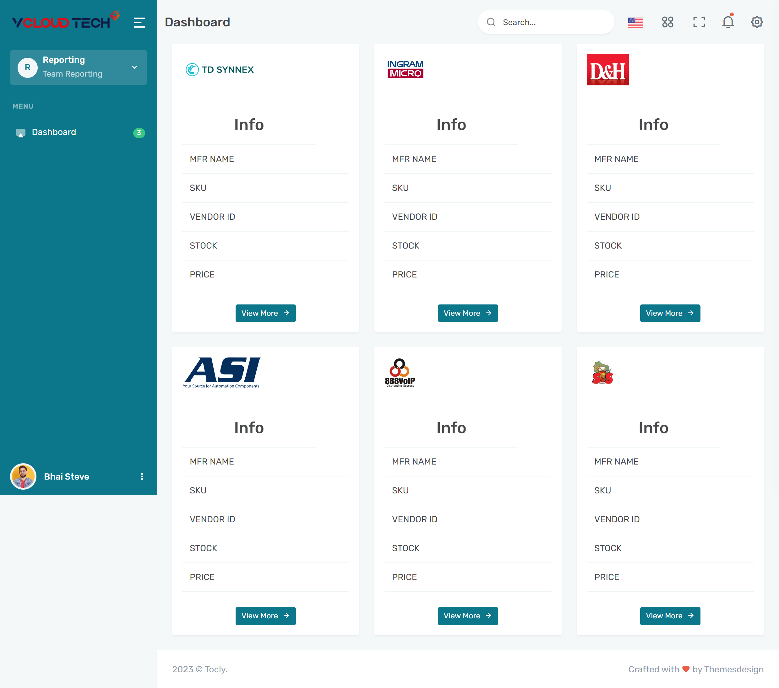Click View More on D&H card
Screen dimensions: 779x688
click(670, 313)
